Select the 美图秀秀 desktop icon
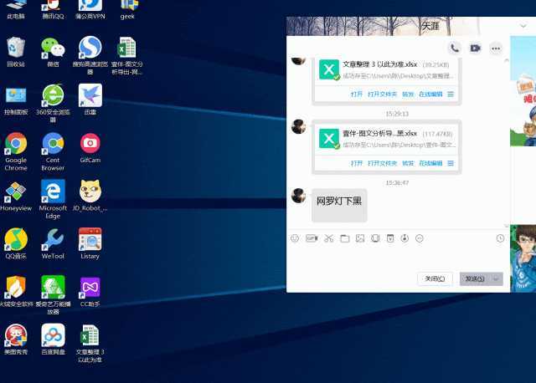Image resolution: width=536 pixels, height=383 pixels. pyautogui.click(x=16, y=340)
